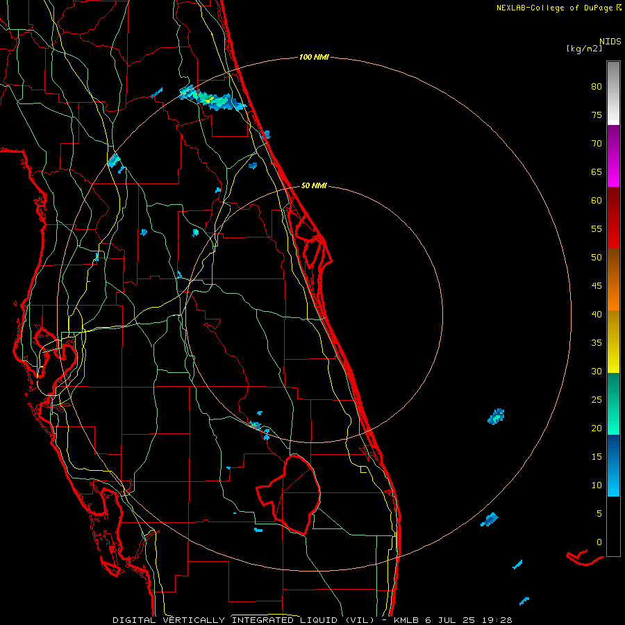Image resolution: width=625 pixels, height=625 pixels.
Task: Click the gray-white segment of the color bar
Action: [613, 93]
